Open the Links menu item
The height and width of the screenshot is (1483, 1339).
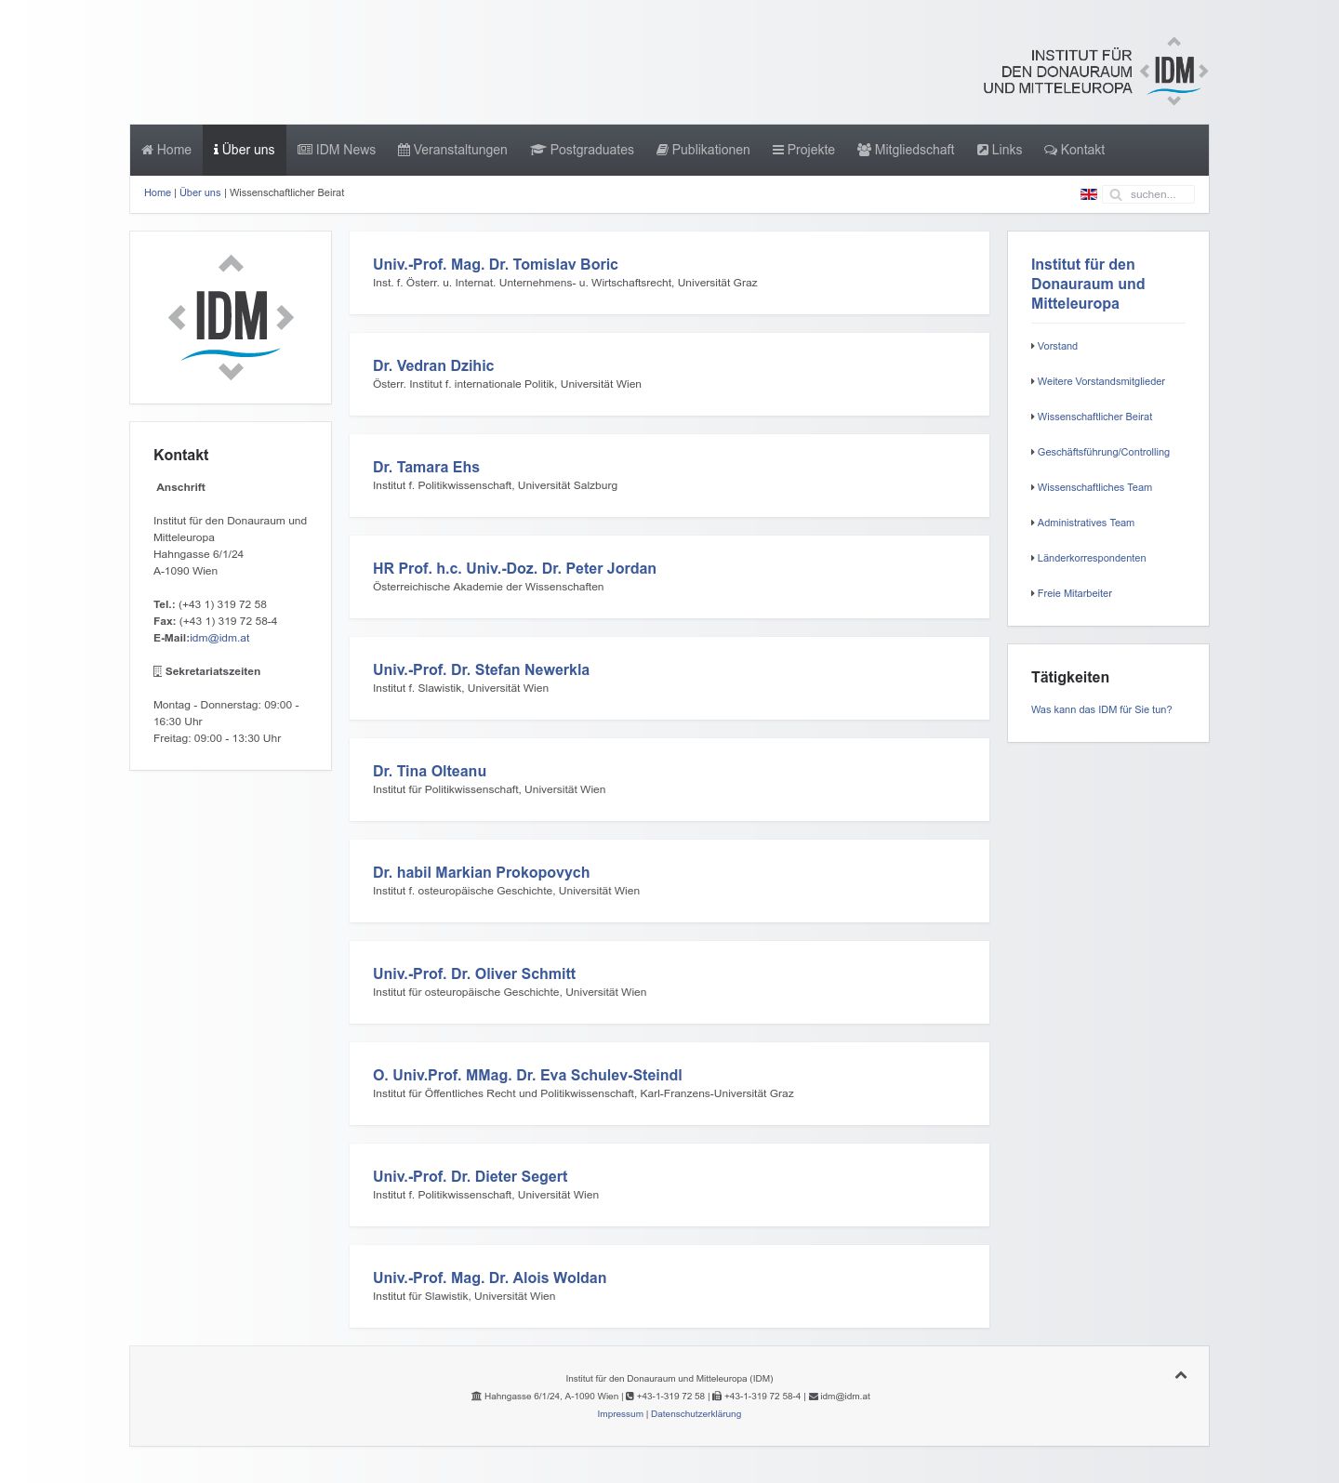point(1000,150)
